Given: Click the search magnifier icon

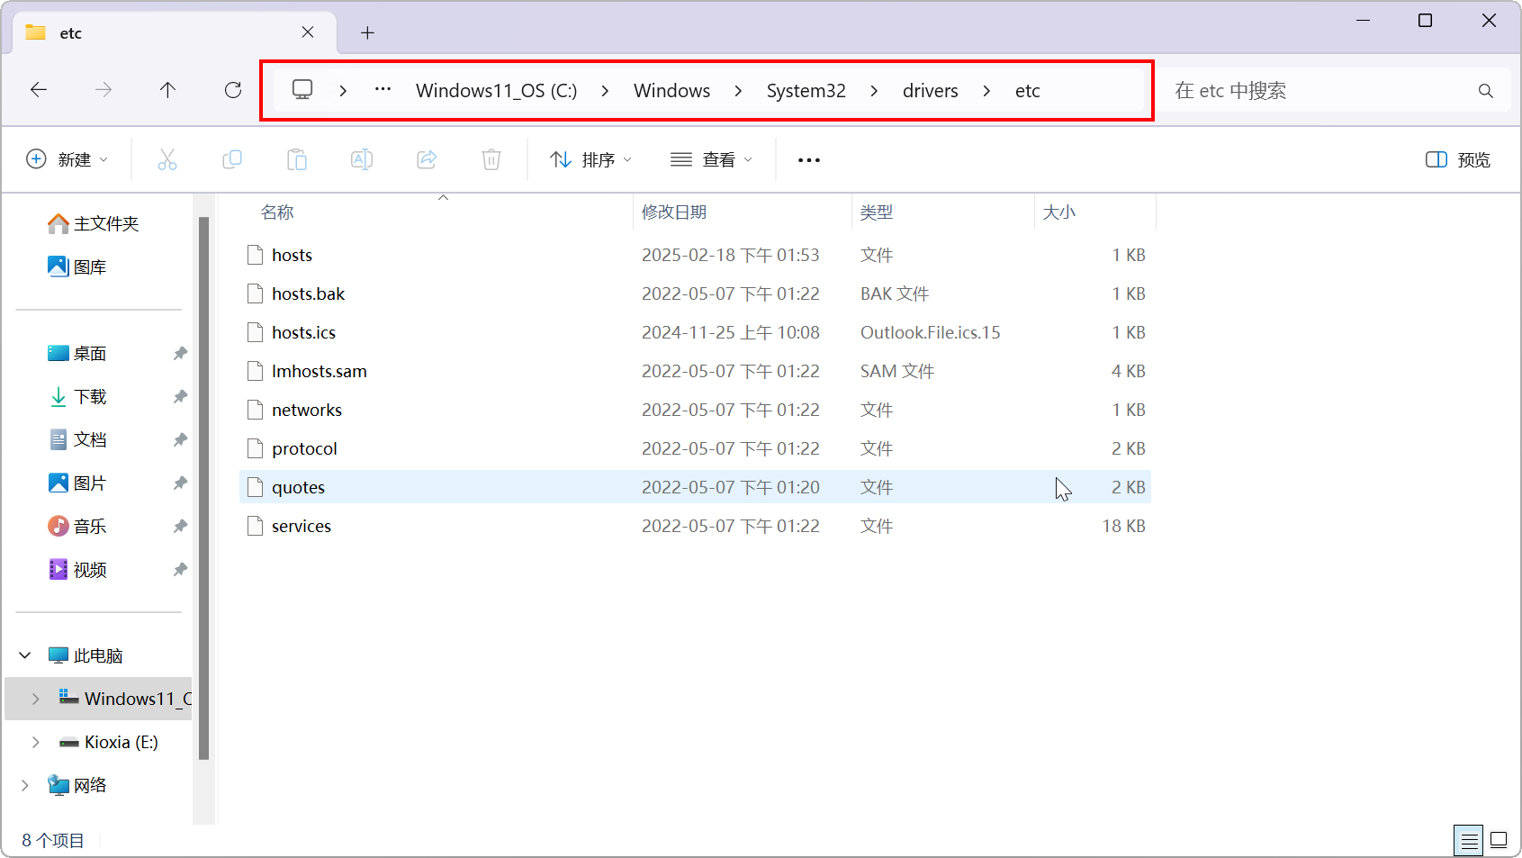Looking at the screenshot, I should [x=1485, y=91].
